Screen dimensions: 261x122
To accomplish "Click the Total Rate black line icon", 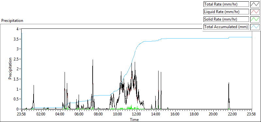I will (255, 4).
